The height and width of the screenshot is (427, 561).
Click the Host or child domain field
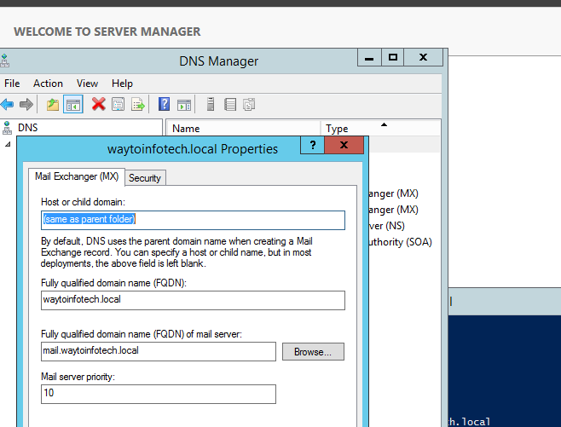193,220
